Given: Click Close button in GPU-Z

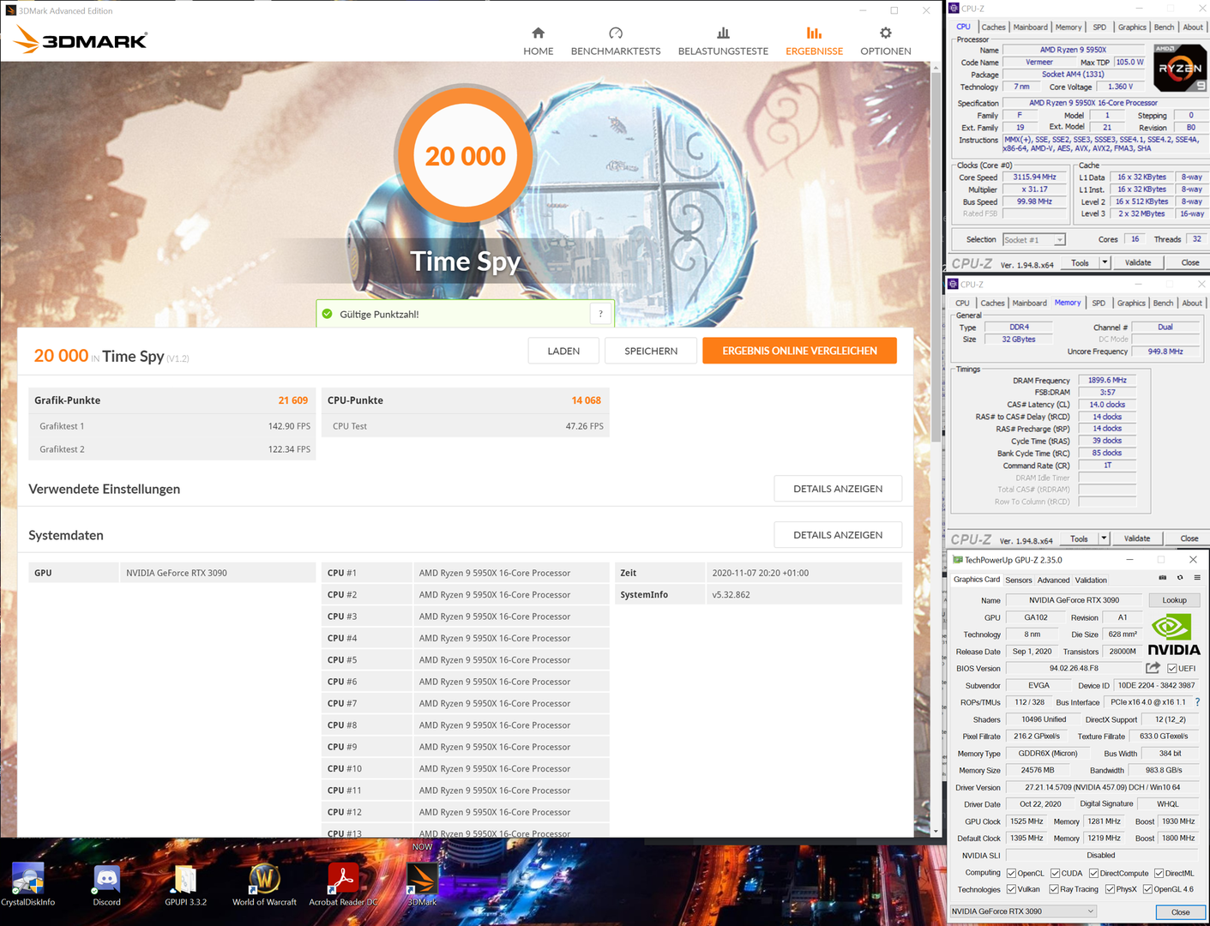Looking at the screenshot, I should click(1180, 912).
